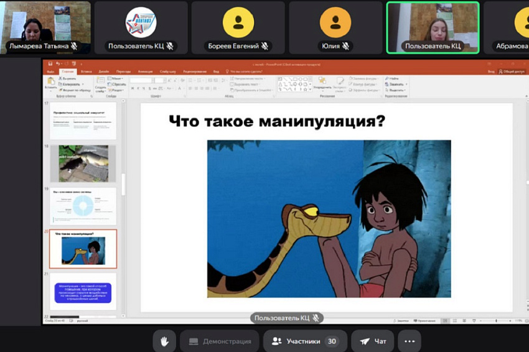Image resolution: width=529 pixels, height=352 pixels.
Task: Open the Участники list
Action: [x=304, y=341]
